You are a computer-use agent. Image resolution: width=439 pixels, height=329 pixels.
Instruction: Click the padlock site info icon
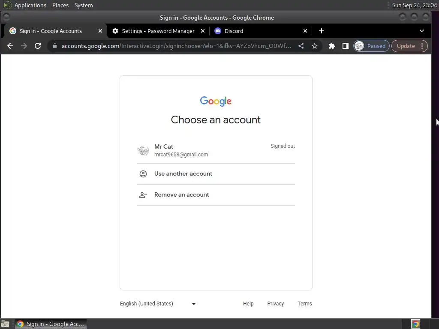[55, 46]
